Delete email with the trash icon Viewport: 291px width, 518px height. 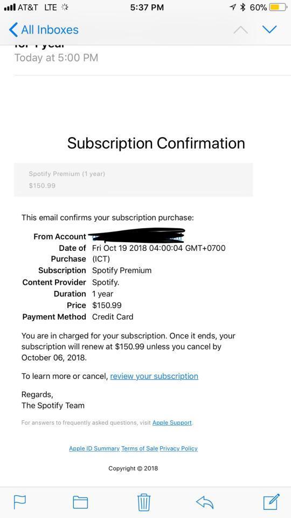pyautogui.click(x=144, y=502)
